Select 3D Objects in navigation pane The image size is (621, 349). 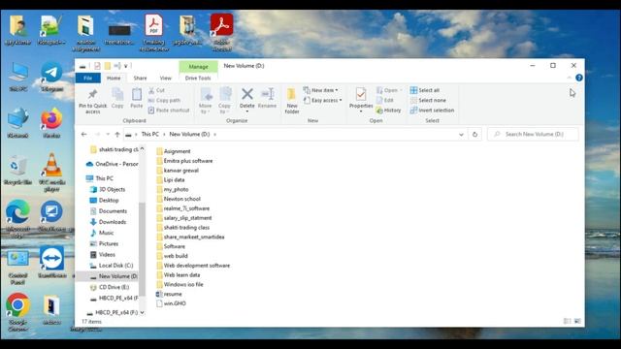coord(108,189)
